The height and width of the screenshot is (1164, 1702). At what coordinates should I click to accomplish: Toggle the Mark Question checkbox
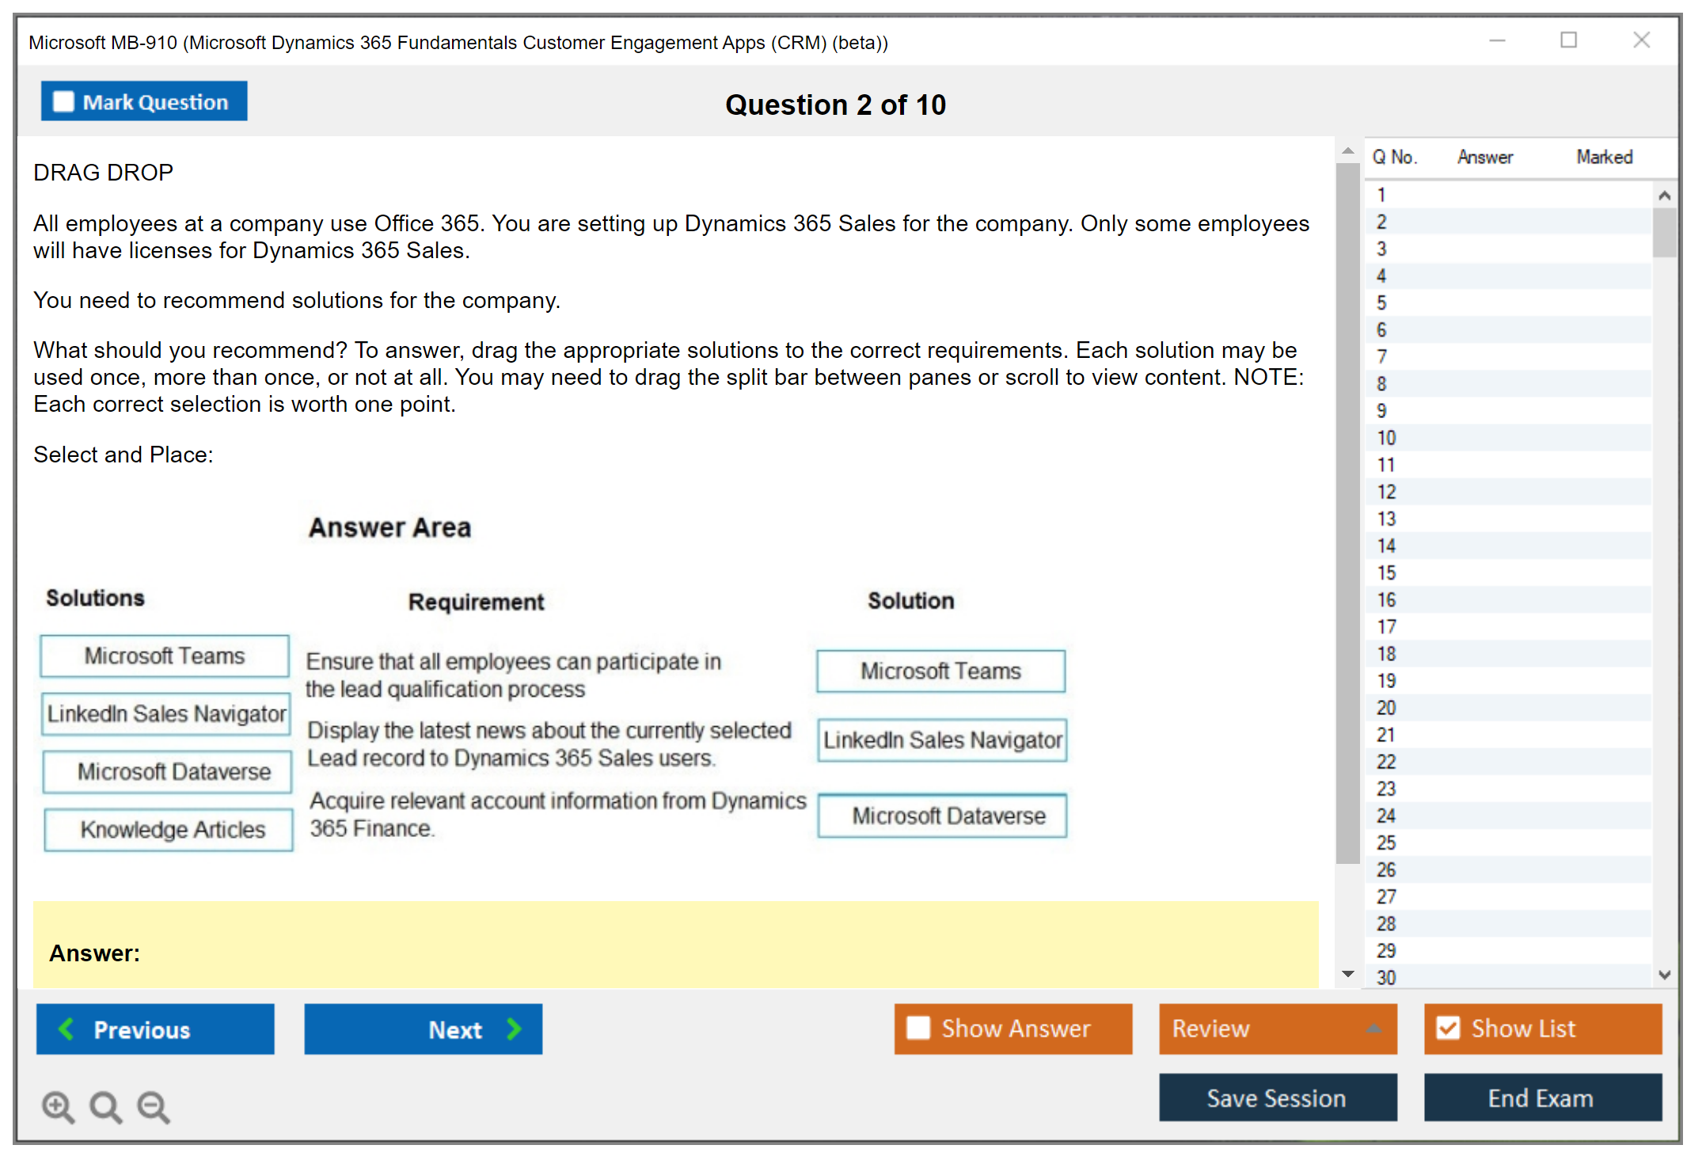(x=63, y=101)
